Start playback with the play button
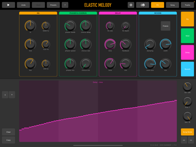This screenshot has height=147, width=196. click(8, 5)
